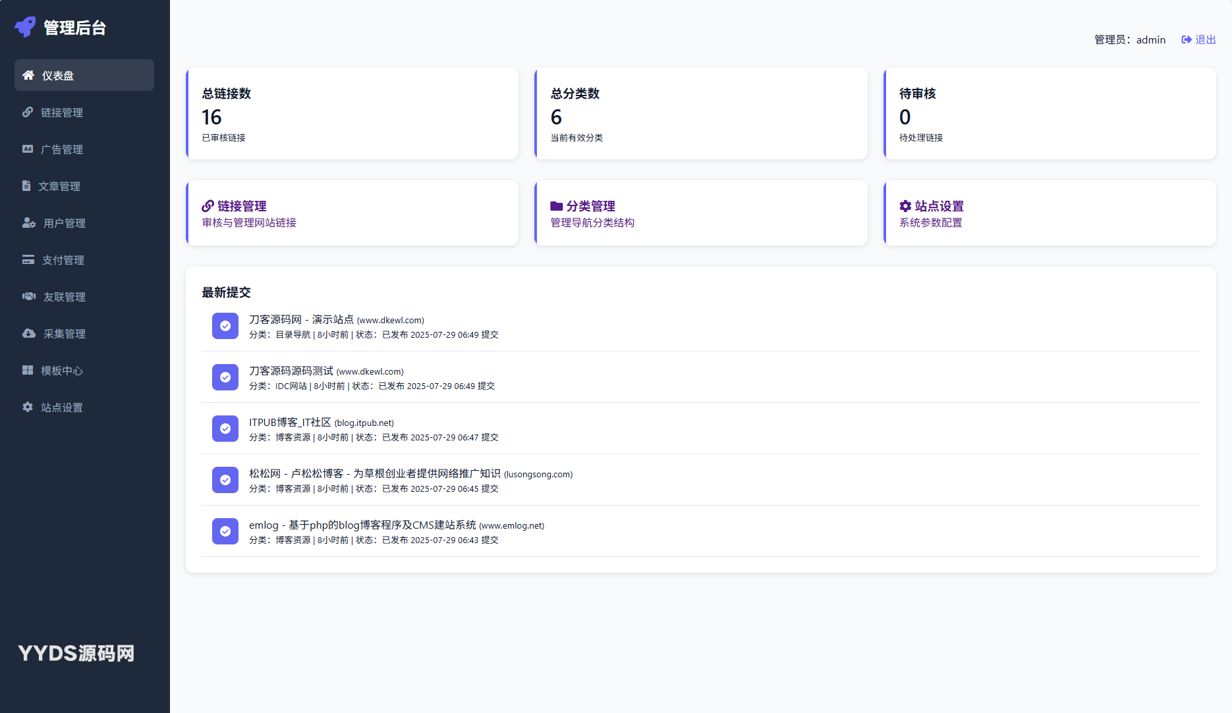The height and width of the screenshot is (713, 1232).
Task: Open the 站点设置 card with gear icon
Action: [1050, 213]
